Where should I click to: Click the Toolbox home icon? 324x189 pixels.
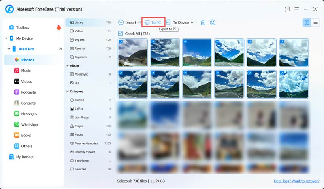(x=11, y=27)
